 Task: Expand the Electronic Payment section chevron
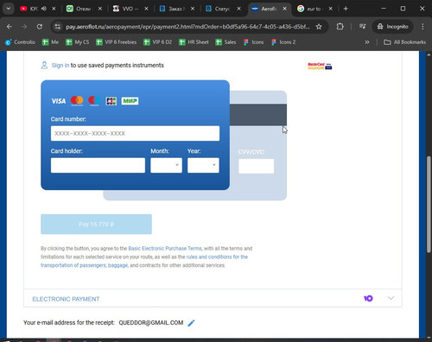click(x=391, y=298)
